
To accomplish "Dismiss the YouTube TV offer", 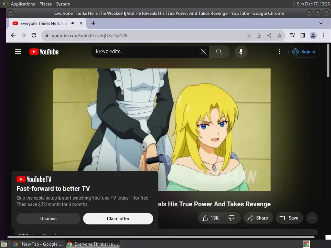I will (48, 219).
